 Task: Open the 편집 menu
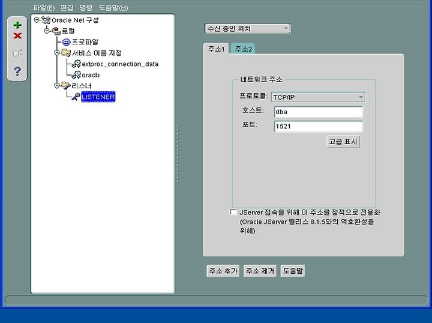[x=67, y=8]
